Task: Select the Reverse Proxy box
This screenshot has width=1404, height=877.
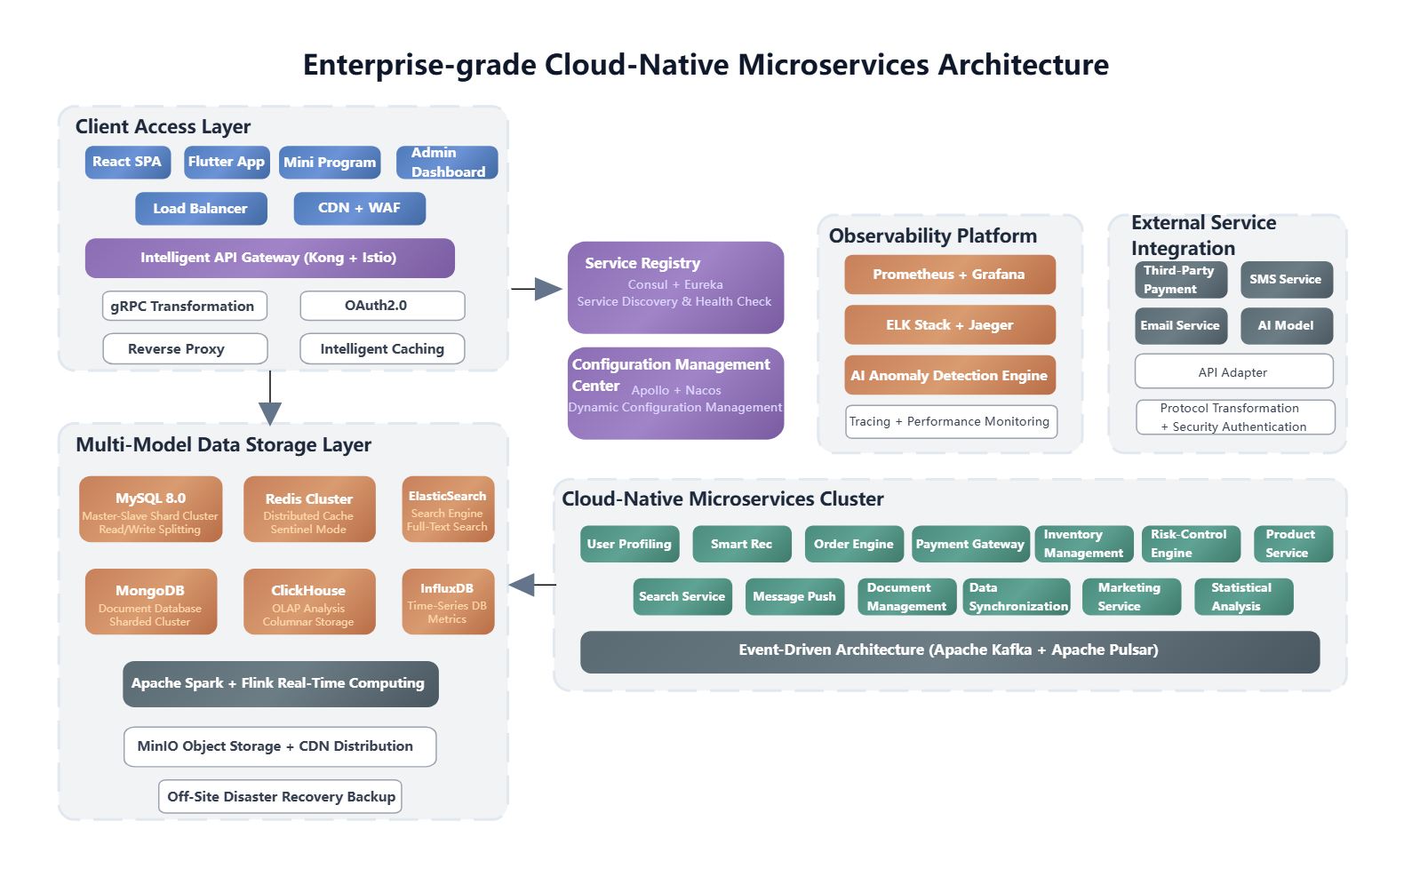Action: tap(185, 349)
